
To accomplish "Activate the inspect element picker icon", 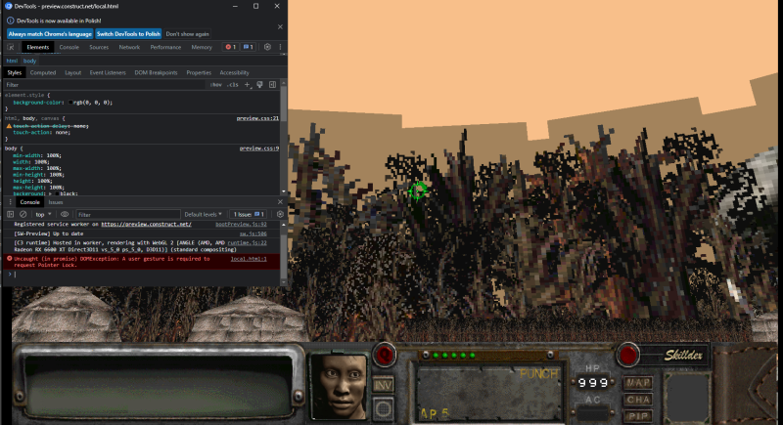I will [11, 47].
